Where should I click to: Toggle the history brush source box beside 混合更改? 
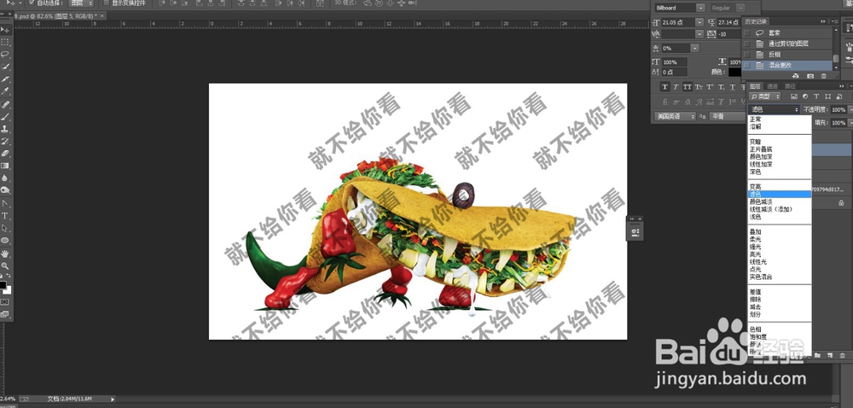coord(747,65)
